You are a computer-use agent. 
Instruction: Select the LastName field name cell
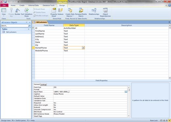point(49,34)
